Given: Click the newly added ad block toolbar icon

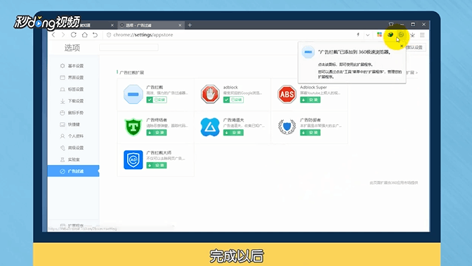Looking at the screenshot, I should click(x=401, y=34).
